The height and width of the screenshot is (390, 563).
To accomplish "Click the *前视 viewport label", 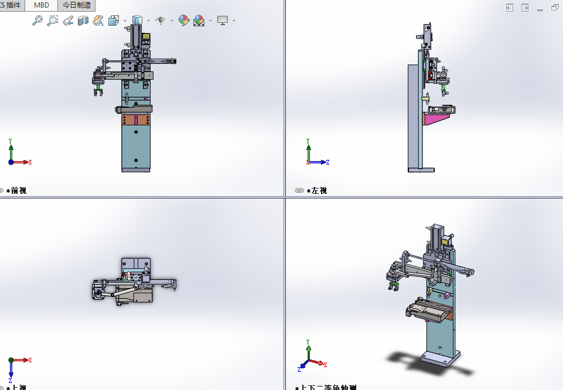I will tap(16, 190).
